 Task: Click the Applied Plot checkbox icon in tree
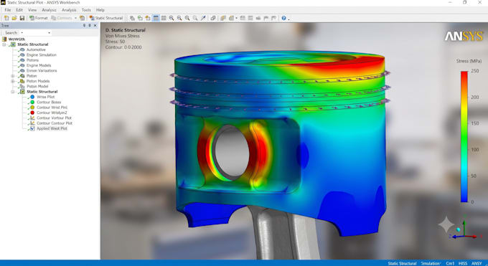pos(32,128)
